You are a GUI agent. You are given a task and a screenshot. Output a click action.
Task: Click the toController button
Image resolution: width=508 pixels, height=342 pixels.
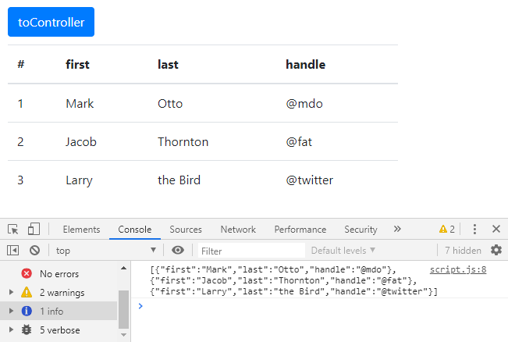point(52,22)
